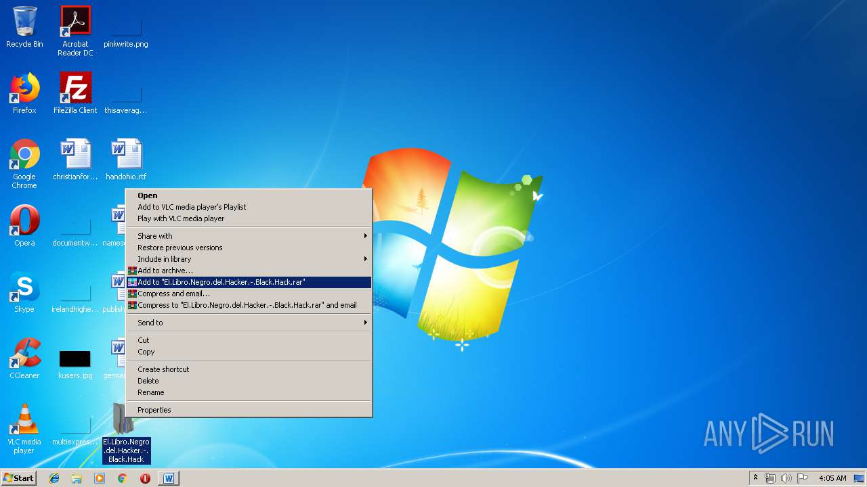The width and height of the screenshot is (867, 487).
Task: Select the multiexpres... file icon
Action: click(75, 430)
